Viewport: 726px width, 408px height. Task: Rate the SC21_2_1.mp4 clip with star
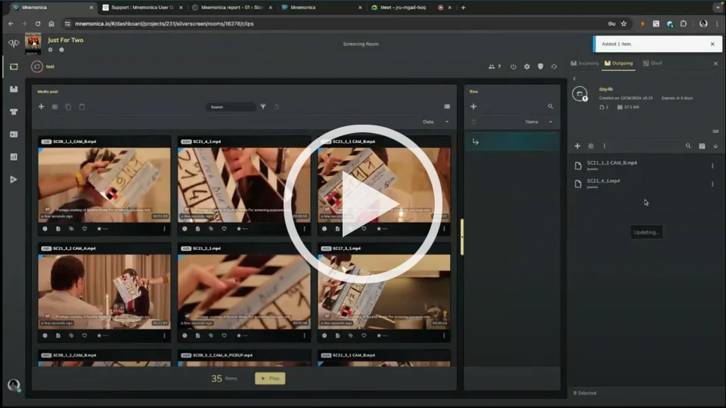coord(239,335)
